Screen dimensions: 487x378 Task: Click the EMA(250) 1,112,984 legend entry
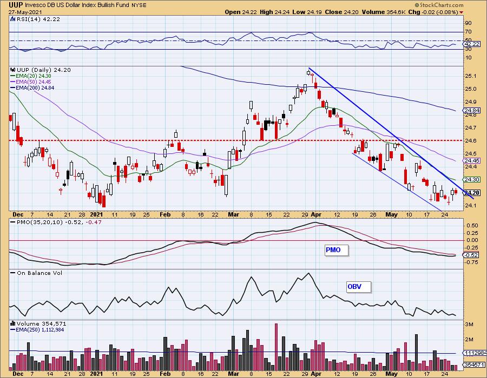click(x=37, y=329)
